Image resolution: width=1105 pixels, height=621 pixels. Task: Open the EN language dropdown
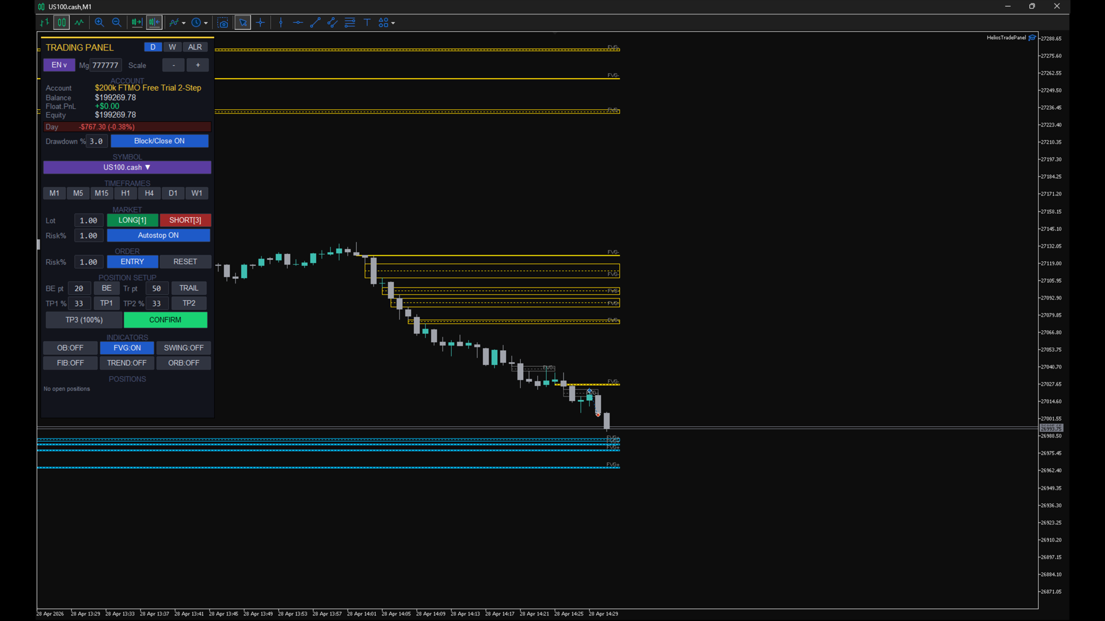tap(59, 65)
